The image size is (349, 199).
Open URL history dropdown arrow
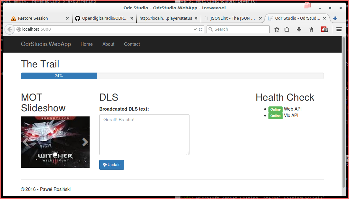tap(195, 29)
